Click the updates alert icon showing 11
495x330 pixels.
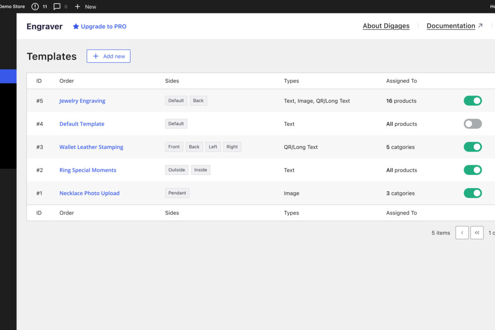pos(35,7)
